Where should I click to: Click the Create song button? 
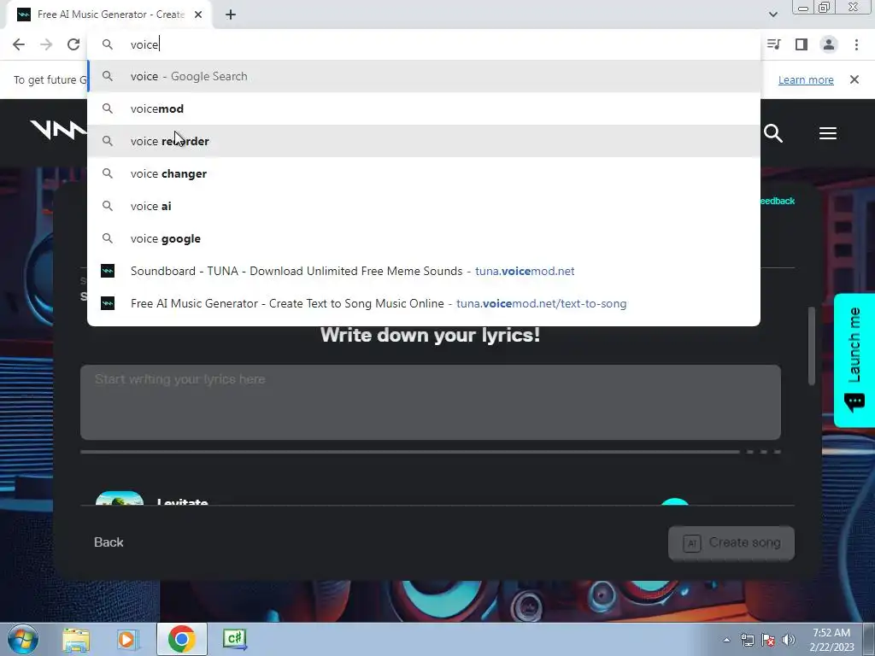tap(731, 542)
